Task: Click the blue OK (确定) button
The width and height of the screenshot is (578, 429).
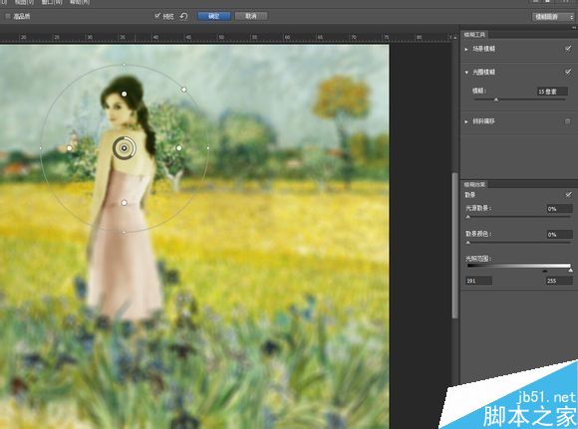Action: click(214, 16)
